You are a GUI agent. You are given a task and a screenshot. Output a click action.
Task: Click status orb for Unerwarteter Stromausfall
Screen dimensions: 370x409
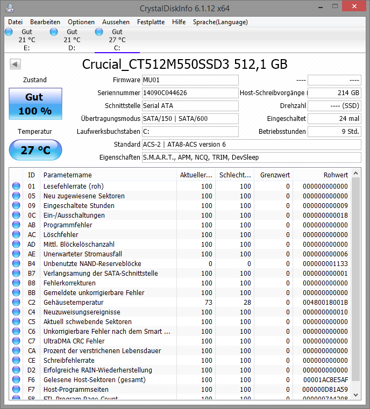(16, 254)
